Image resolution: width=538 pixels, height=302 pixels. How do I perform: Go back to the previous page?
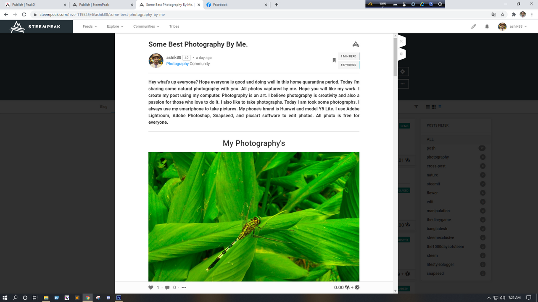pos(6,14)
